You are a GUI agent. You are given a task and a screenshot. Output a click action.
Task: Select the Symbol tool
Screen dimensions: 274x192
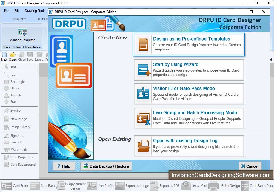[x=13, y=111]
